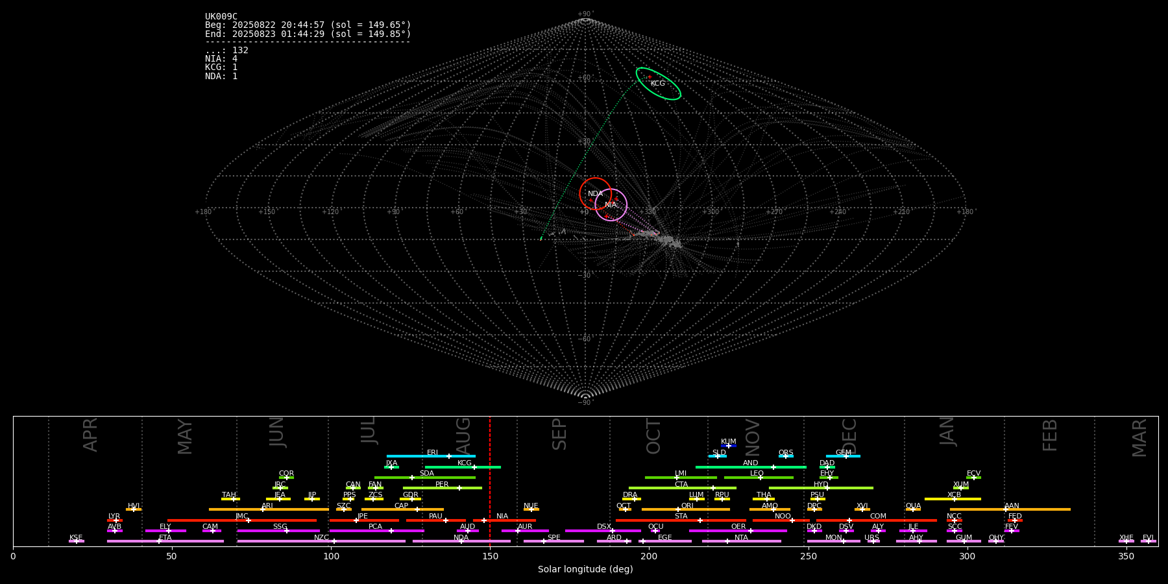The height and width of the screenshot is (584, 1168).
Task: Click the NOO red shower bar
Action: (x=781, y=520)
